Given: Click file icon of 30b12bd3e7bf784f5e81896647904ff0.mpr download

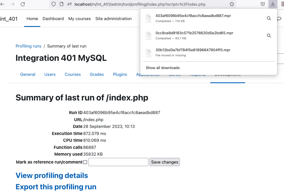Looking at the screenshot, I should pyautogui.click(x=148, y=53).
